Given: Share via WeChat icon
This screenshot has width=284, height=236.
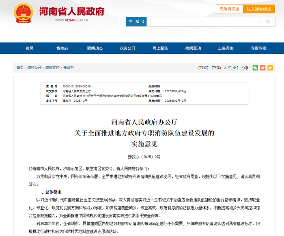Looking at the screenshot, I should (x=255, y=68).
